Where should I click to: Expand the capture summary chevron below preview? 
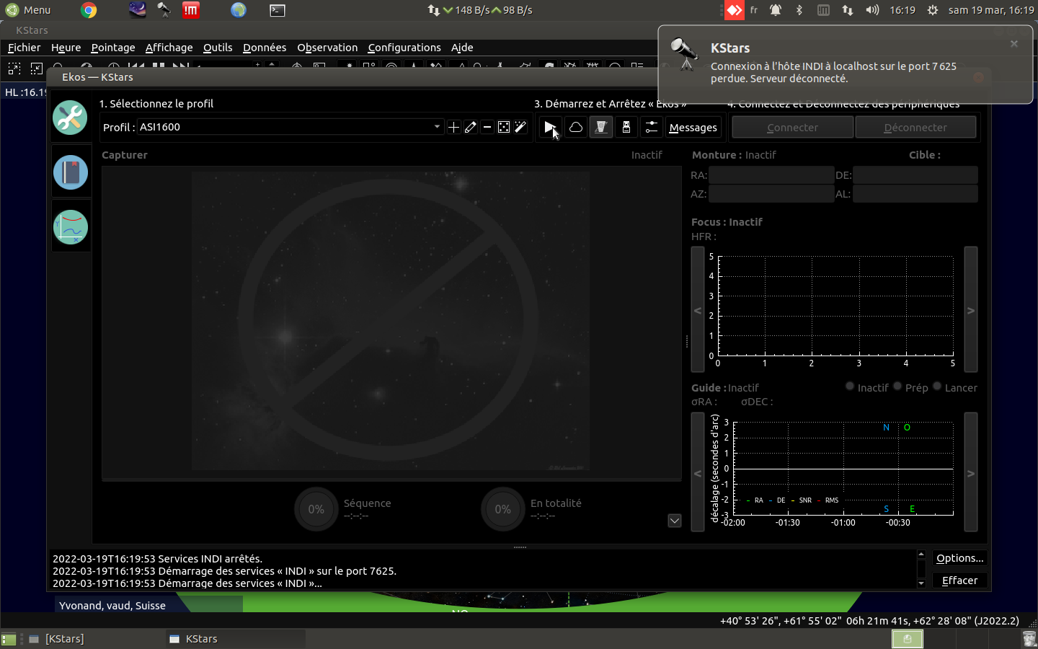pos(675,521)
